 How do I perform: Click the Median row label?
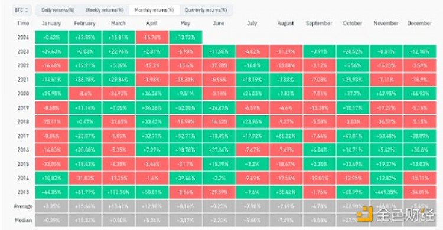(23, 221)
